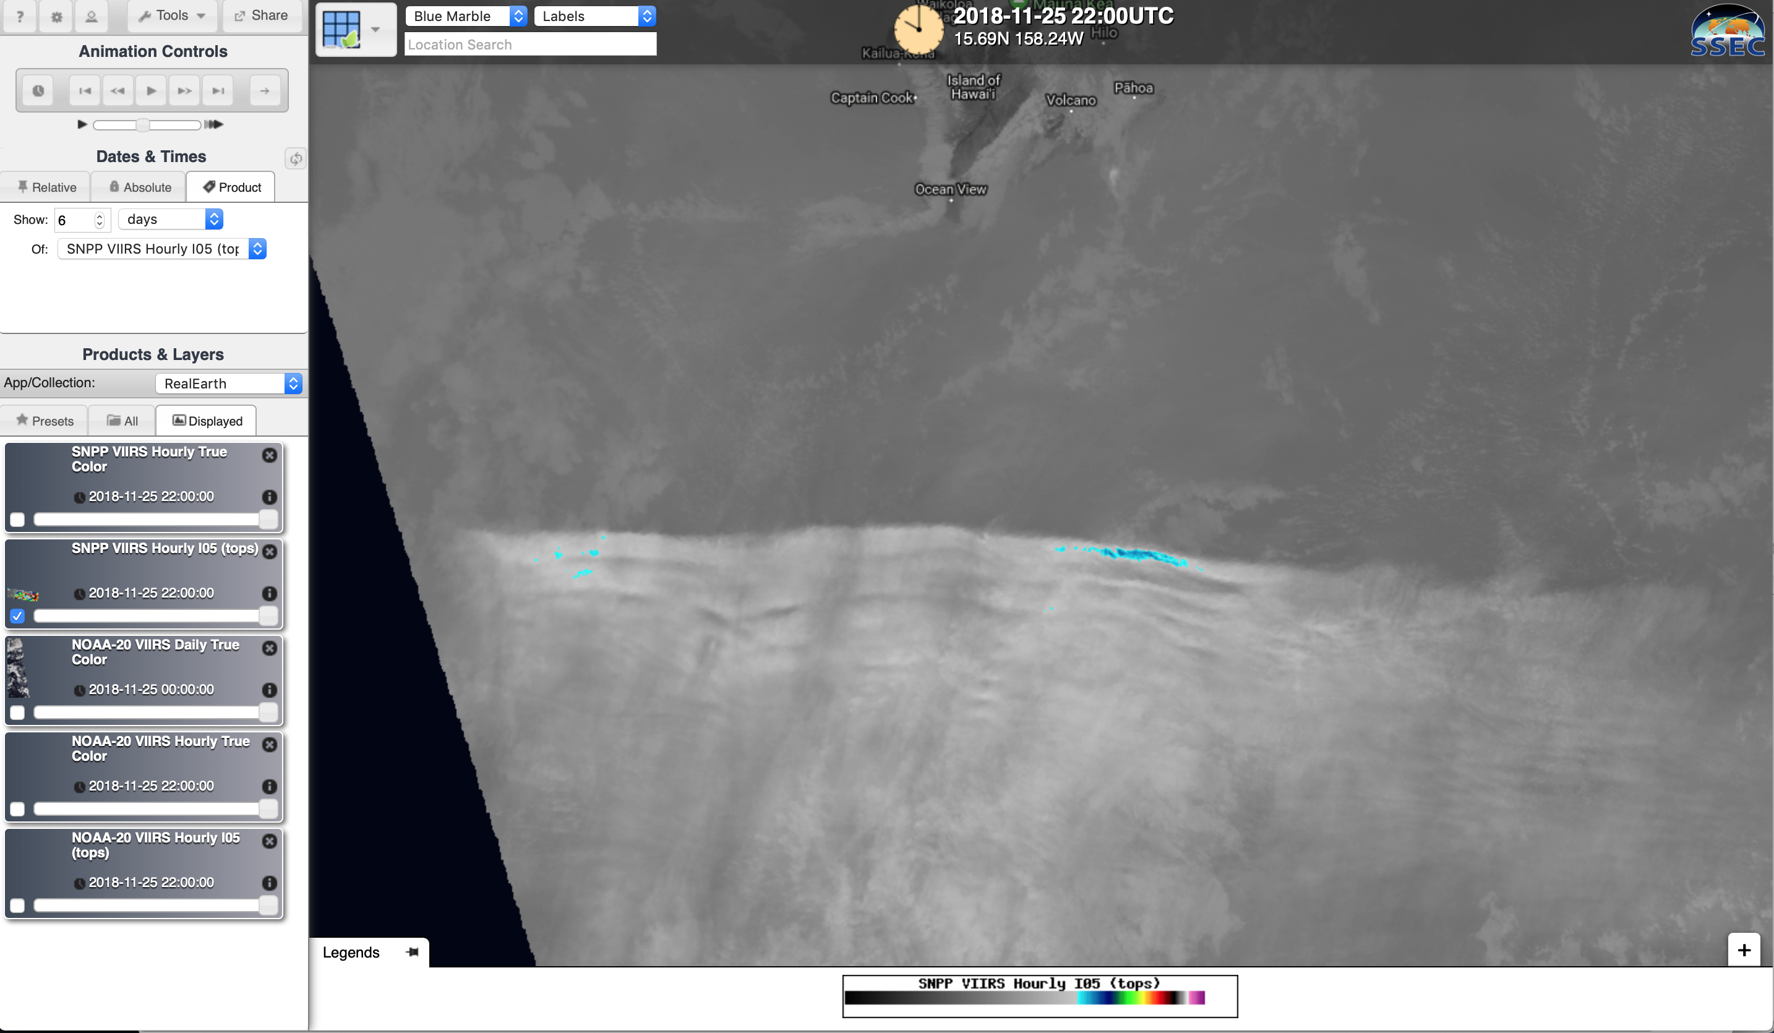This screenshot has height=1033, width=1774.
Task: Show info for NOAA-20 VIIRS Hourly I05 (tops)
Action: click(269, 882)
